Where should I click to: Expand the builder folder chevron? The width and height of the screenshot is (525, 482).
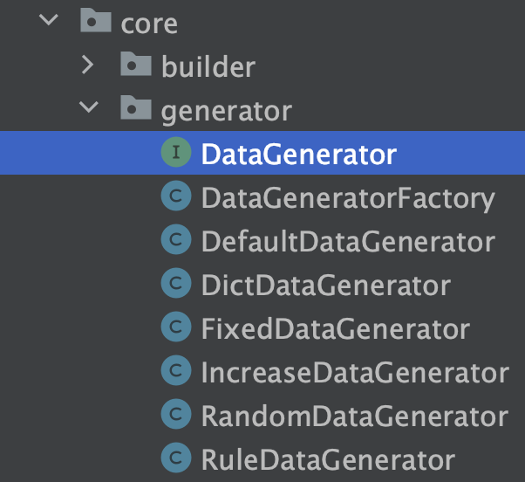coord(88,65)
